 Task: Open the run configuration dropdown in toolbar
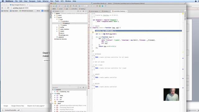tap(86, 6)
